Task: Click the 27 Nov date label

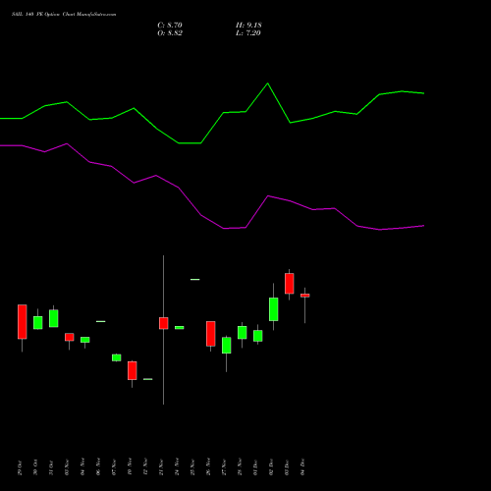Action: (x=224, y=466)
